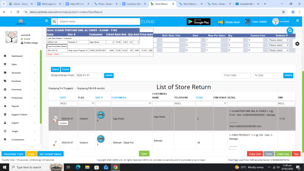Screen dimensions: 304x171
Task: Click the print icon for document 6
Action: tap(101, 115)
